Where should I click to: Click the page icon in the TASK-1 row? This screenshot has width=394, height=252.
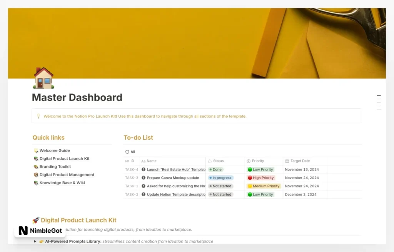tap(144, 186)
